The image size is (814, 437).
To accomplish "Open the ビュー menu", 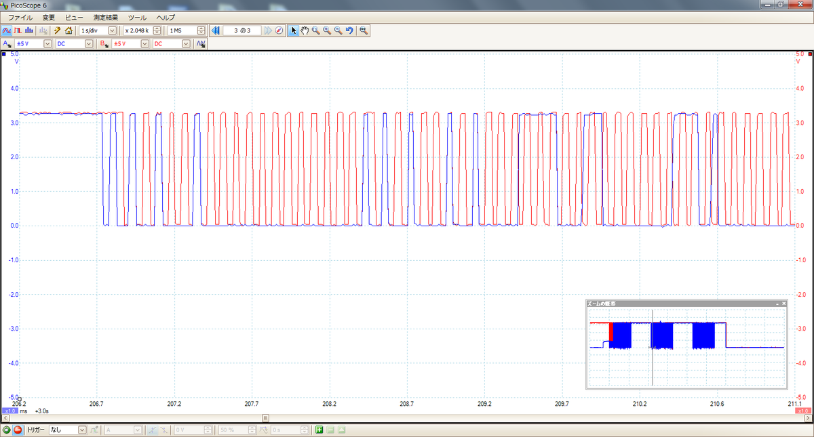I will click(75, 17).
